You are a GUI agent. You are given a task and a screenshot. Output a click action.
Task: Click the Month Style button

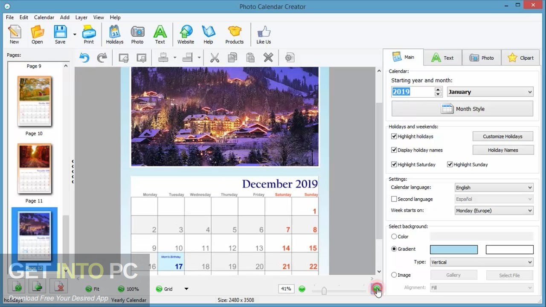pos(462,109)
